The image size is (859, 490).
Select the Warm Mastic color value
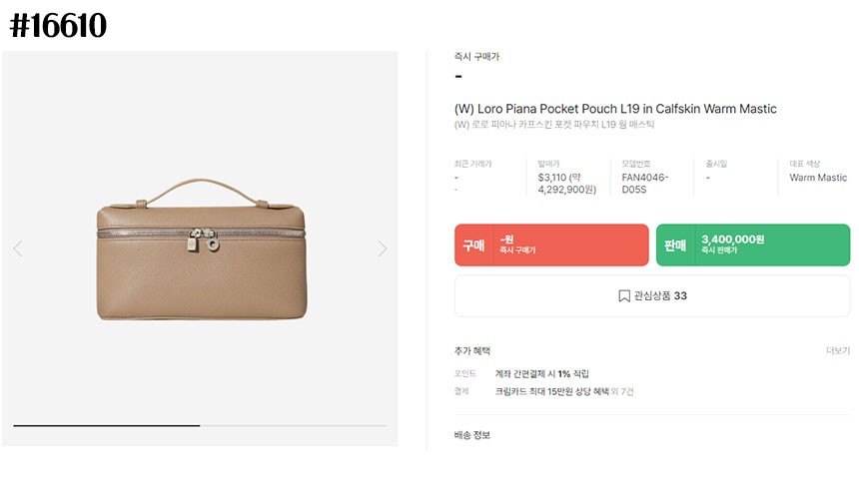818,178
